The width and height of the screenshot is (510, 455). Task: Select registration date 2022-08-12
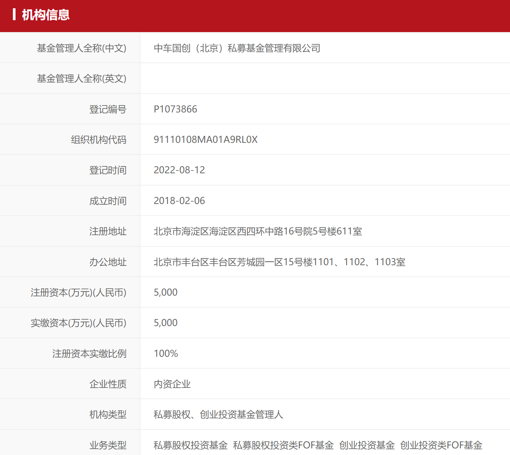click(179, 170)
